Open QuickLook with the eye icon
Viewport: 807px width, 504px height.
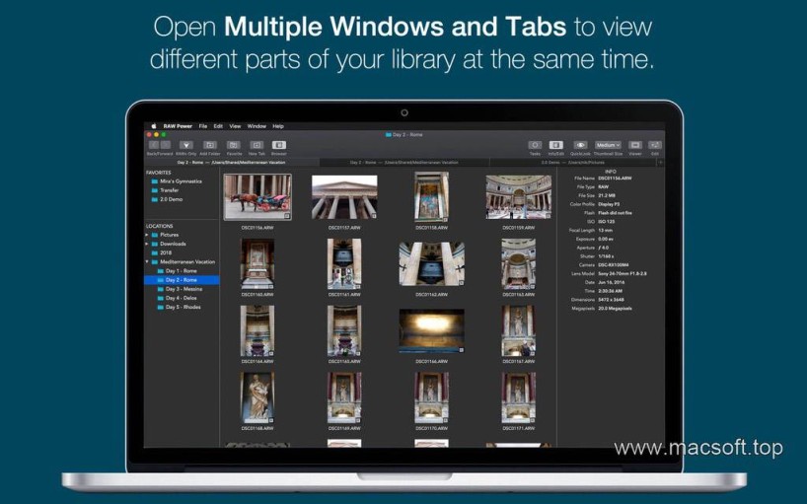(580, 145)
